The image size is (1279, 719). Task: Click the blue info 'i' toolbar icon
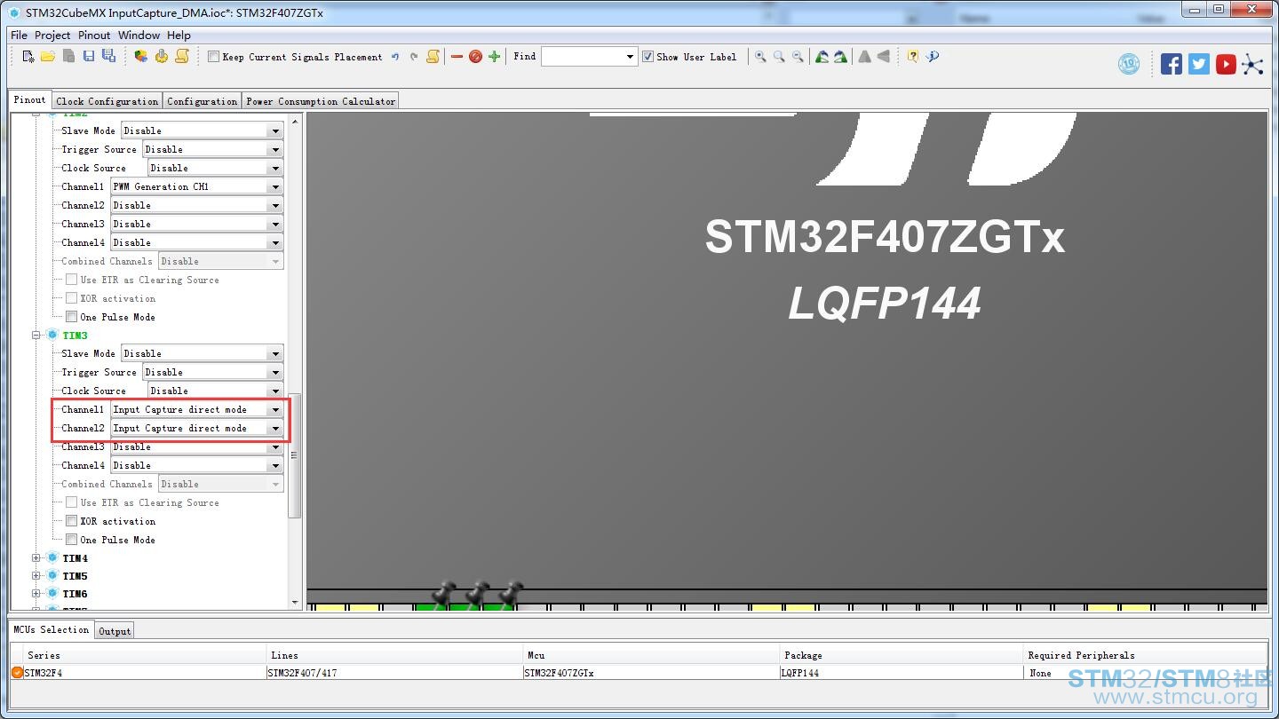pyautogui.click(x=932, y=57)
